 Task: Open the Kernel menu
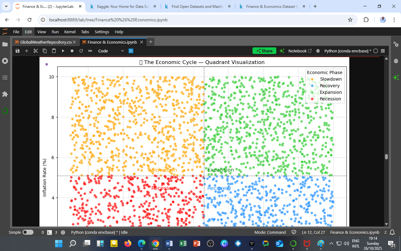pos(70,32)
